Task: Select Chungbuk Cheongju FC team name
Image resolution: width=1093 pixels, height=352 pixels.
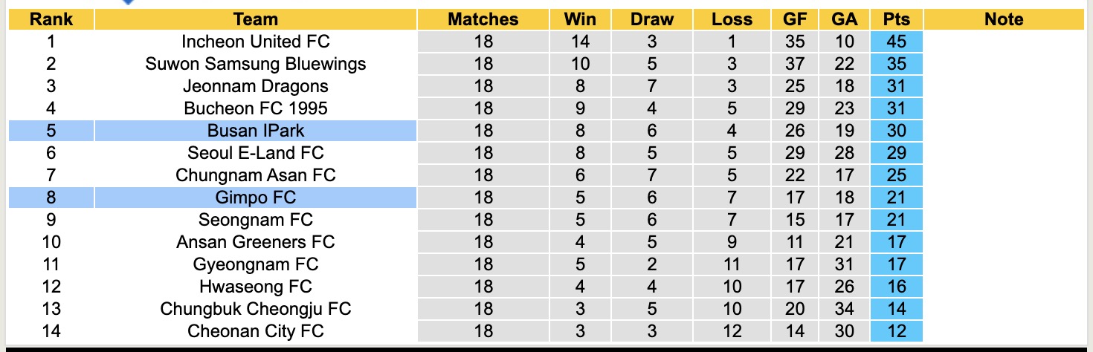Action: (255, 309)
